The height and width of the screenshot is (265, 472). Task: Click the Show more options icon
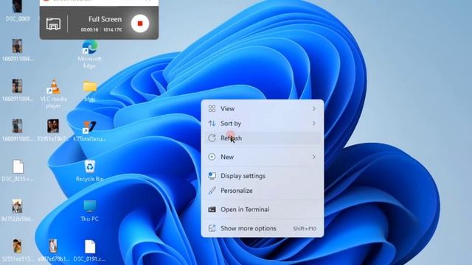[212, 228]
